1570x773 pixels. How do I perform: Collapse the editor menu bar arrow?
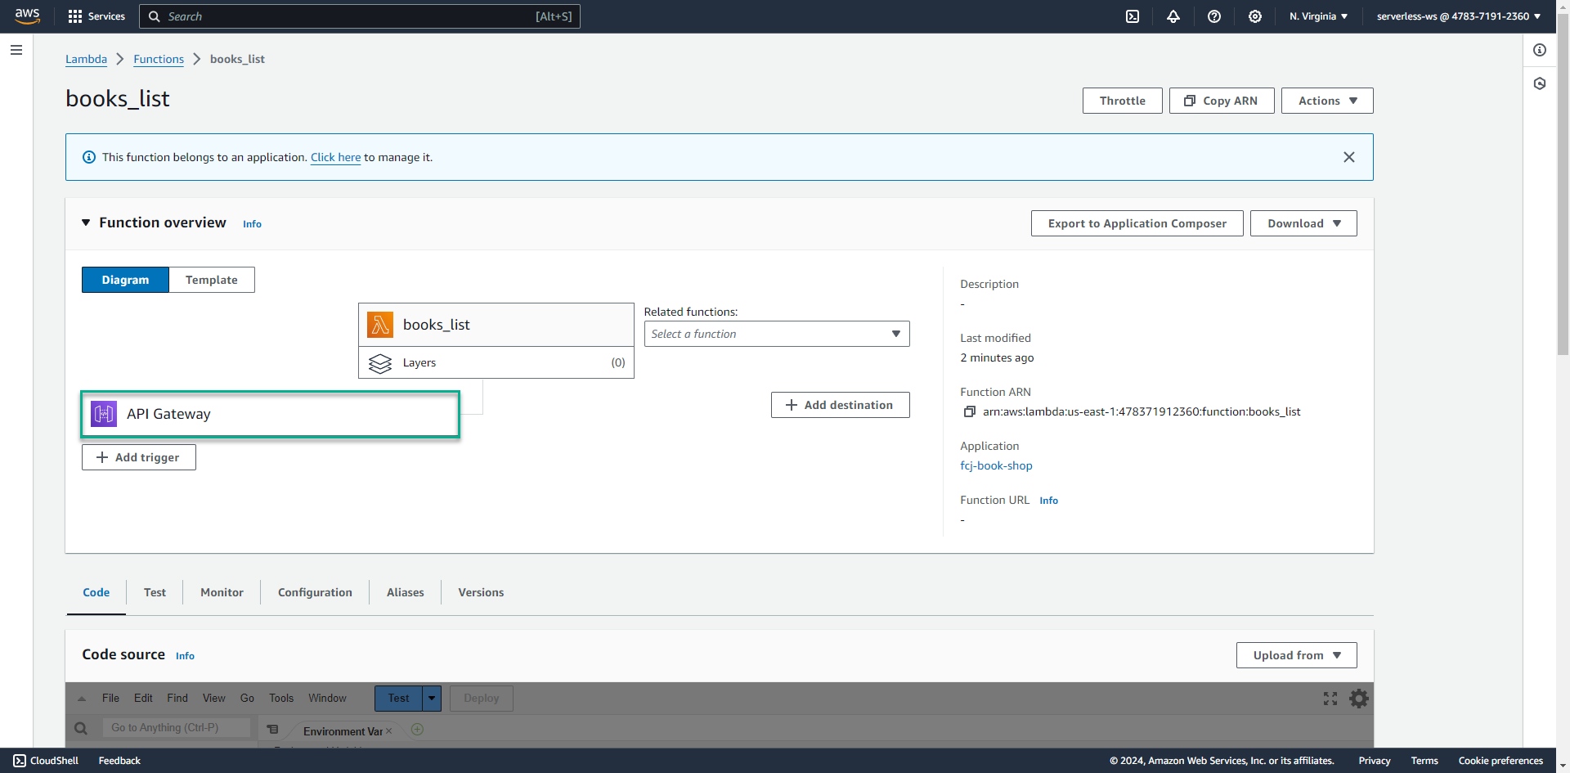pos(82,699)
